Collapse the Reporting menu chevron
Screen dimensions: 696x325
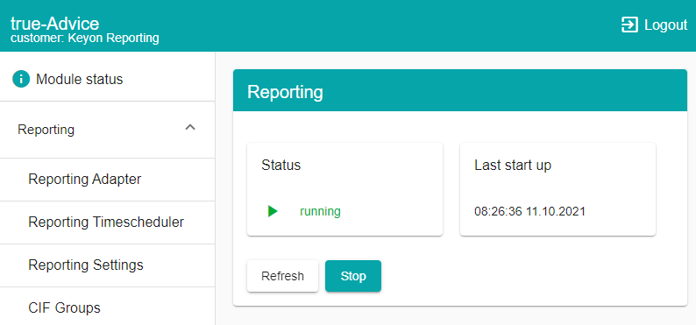pos(190,127)
